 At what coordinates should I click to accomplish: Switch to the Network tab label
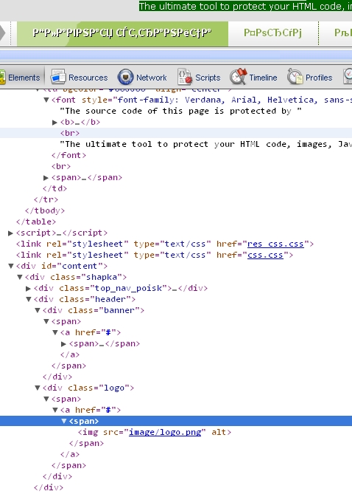pyautogui.click(x=152, y=78)
